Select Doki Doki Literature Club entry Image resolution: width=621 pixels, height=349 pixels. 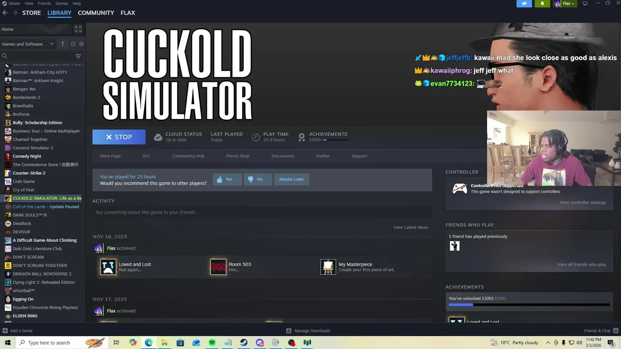coord(37,249)
